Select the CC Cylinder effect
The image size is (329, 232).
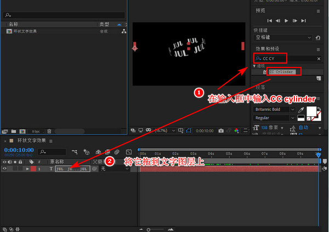coord(282,72)
